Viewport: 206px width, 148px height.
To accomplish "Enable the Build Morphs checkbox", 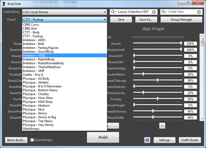I will pos(32,140).
